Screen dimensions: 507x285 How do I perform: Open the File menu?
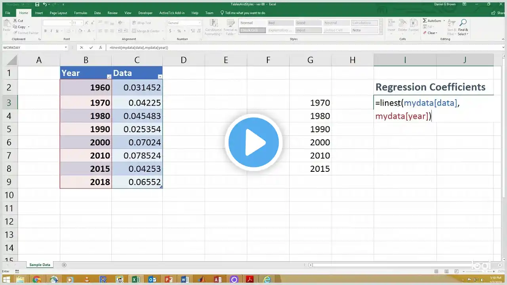[8, 13]
